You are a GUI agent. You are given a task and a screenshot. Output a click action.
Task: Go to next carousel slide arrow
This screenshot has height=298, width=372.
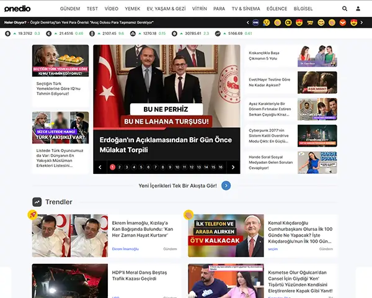233,167
